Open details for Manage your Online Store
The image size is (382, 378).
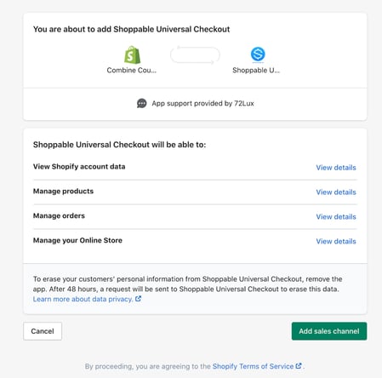336,241
